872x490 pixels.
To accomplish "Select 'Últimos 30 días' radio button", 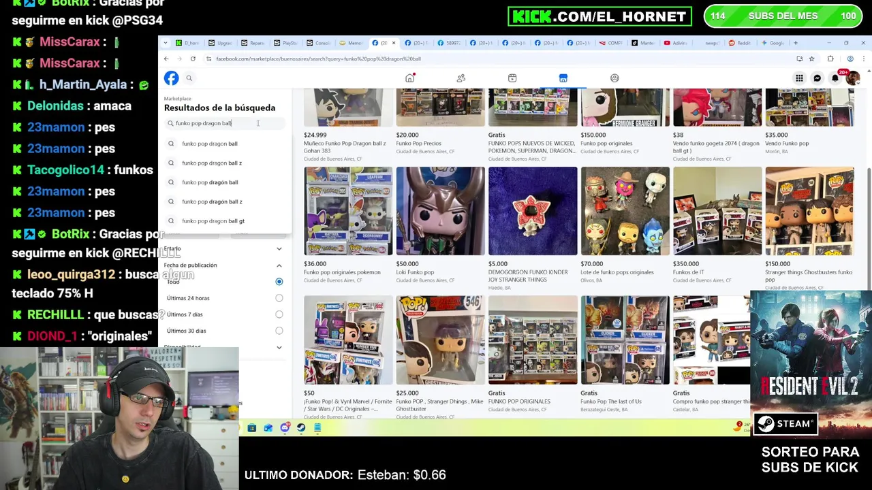I will pyautogui.click(x=279, y=331).
